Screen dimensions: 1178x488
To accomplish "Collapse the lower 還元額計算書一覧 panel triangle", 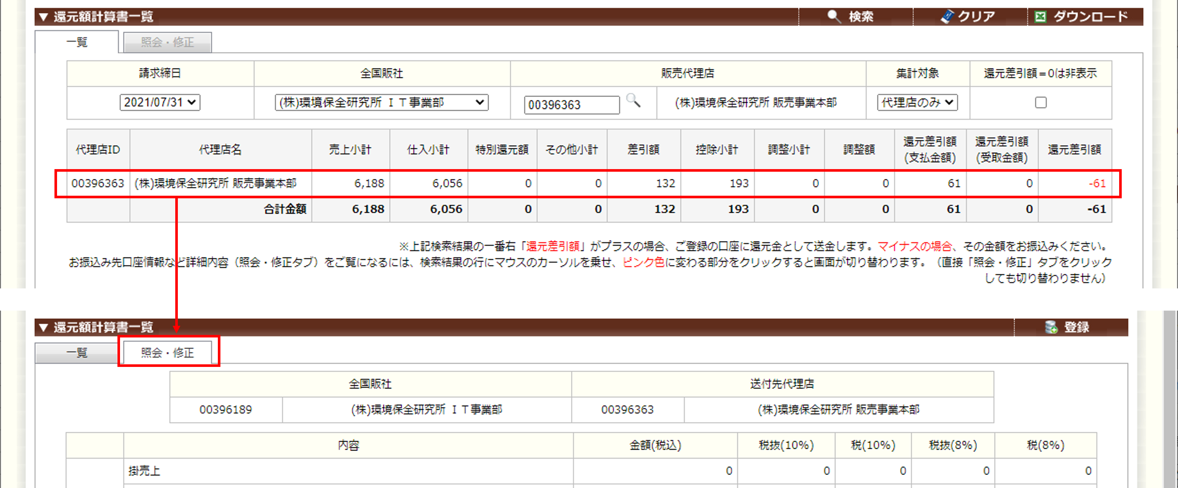I will pos(43,327).
